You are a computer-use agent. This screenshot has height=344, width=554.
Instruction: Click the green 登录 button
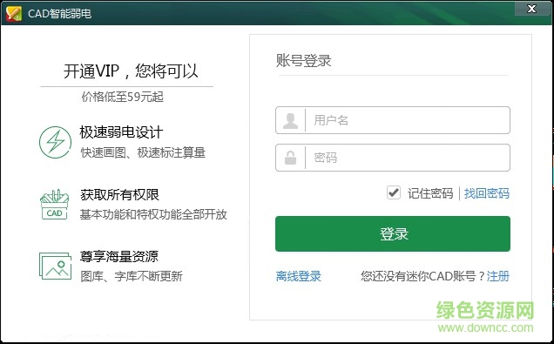[x=393, y=233]
